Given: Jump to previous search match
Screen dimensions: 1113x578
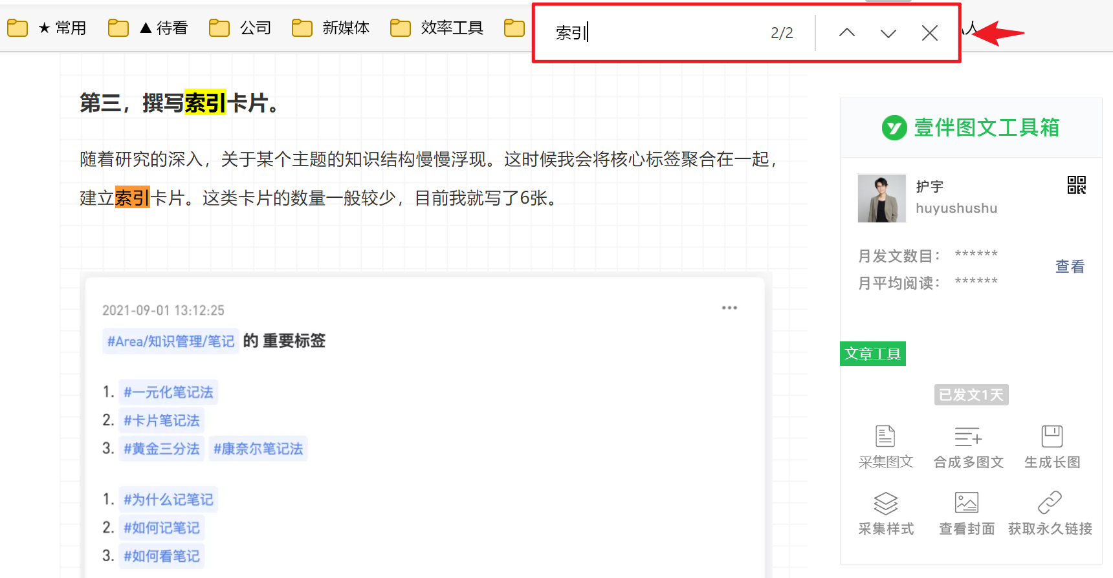Looking at the screenshot, I should (x=846, y=33).
